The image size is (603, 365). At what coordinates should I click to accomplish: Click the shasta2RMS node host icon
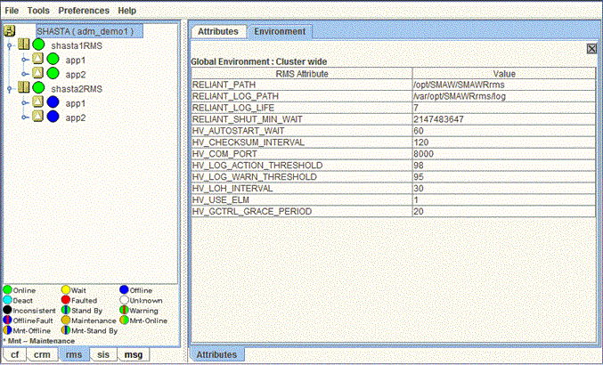(x=24, y=88)
